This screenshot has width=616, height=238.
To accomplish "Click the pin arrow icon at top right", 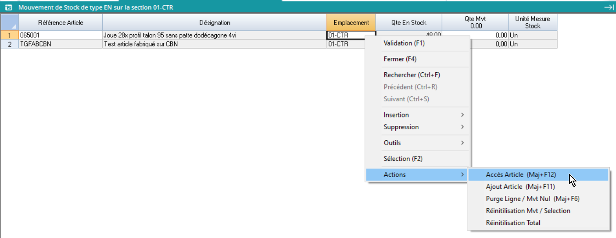I will (609, 7).
